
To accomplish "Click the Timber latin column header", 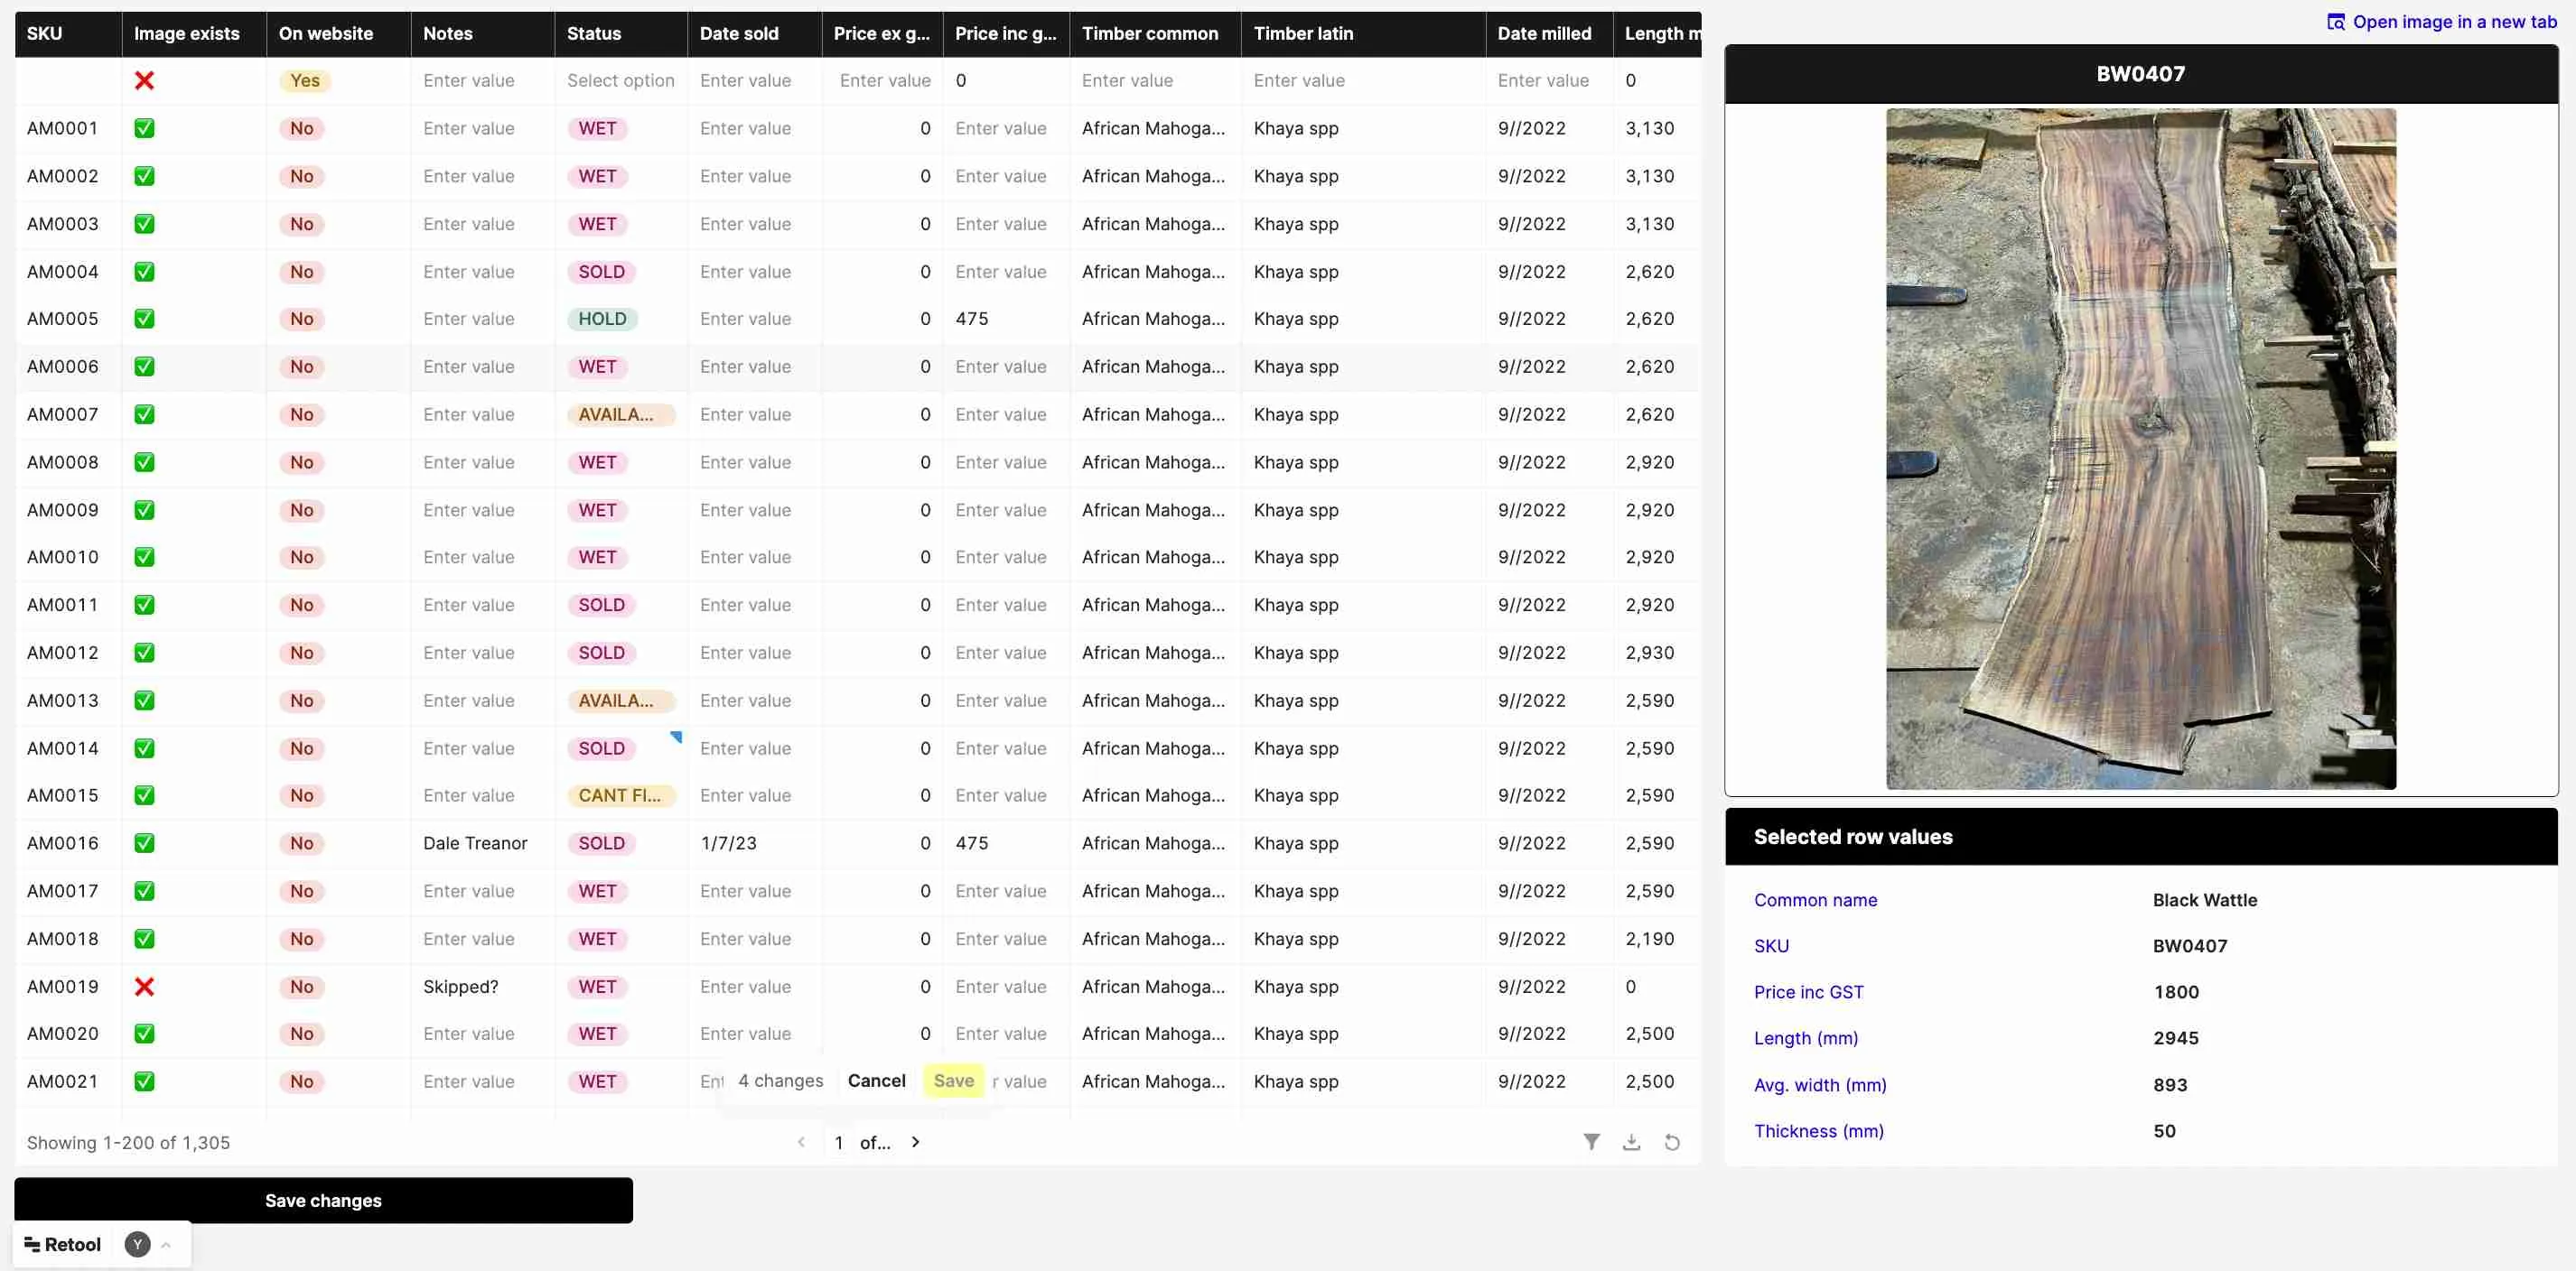I will pyautogui.click(x=1364, y=34).
